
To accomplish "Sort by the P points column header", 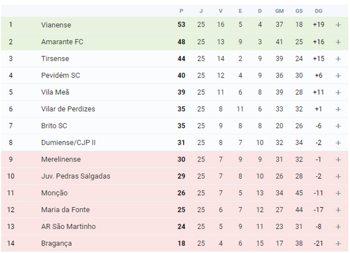I will pyautogui.click(x=181, y=11).
